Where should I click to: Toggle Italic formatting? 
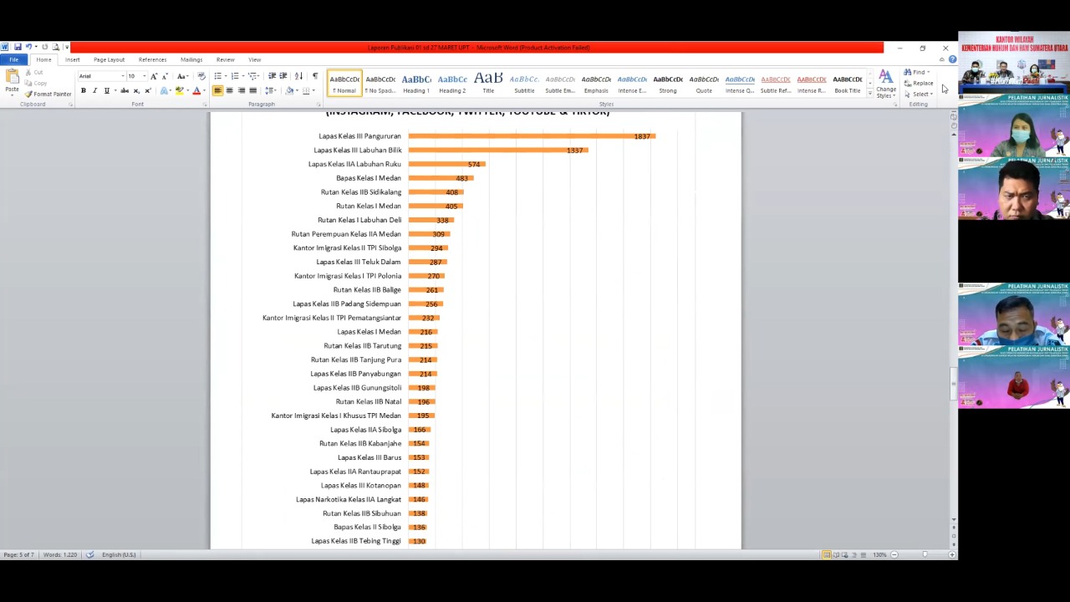point(94,90)
